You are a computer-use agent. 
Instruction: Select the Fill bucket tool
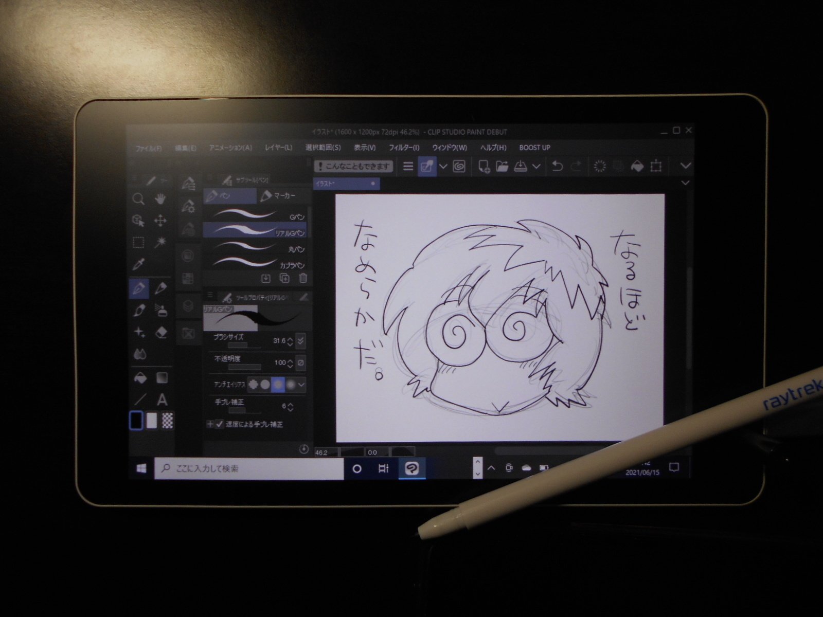[139, 376]
